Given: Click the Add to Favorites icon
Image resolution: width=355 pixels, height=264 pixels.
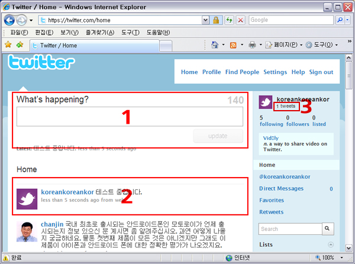Looking at the screenshot, I should (x=20, y=44).
